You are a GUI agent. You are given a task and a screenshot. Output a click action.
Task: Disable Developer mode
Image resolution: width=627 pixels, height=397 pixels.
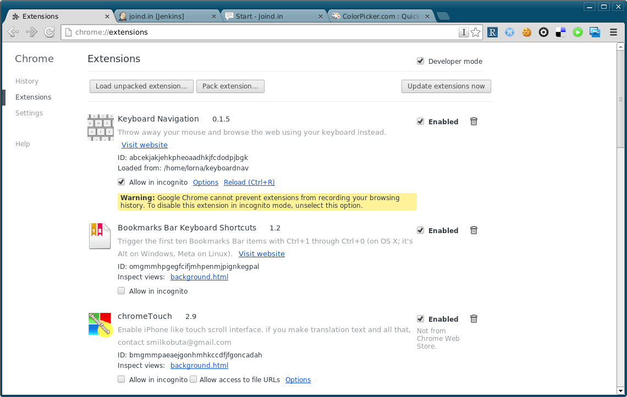[x=421, y=61]
